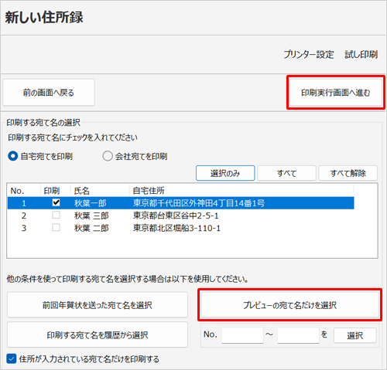Click row number 2 in list
The height and width of the screenshot is (370, 387).
[x=24, y=216]
